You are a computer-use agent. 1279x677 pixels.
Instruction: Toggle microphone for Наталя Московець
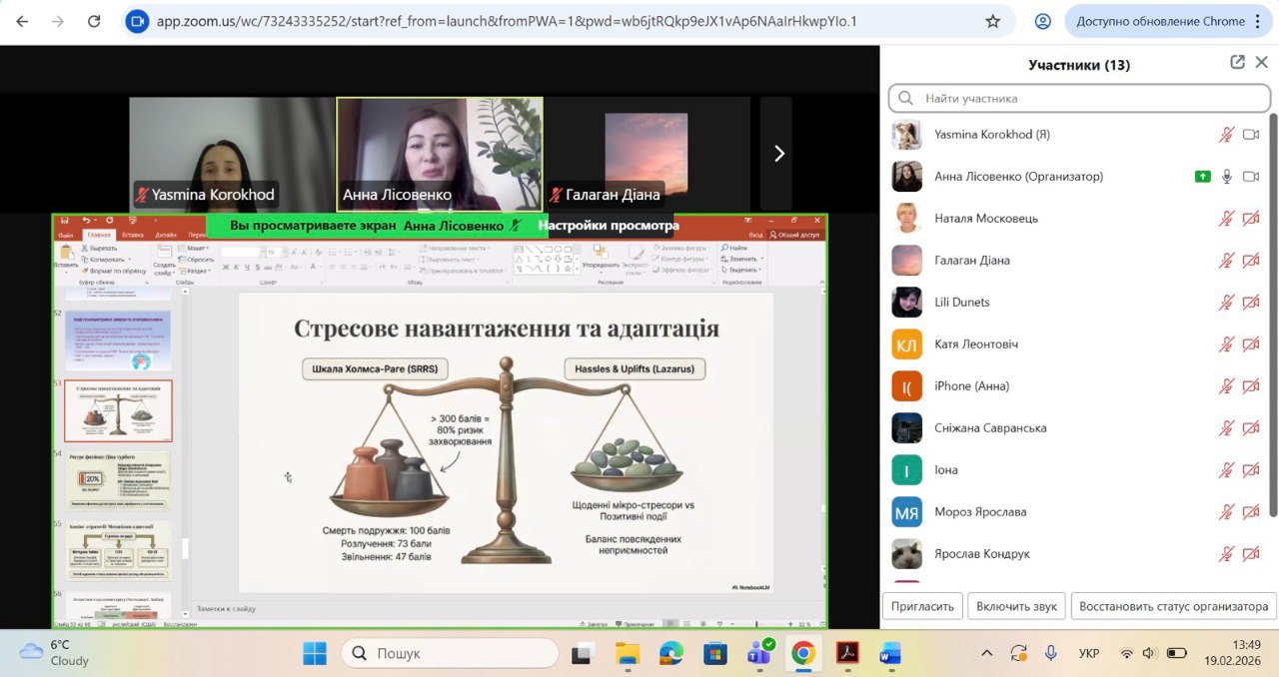pyautogui.click(x=1226, y=219)
